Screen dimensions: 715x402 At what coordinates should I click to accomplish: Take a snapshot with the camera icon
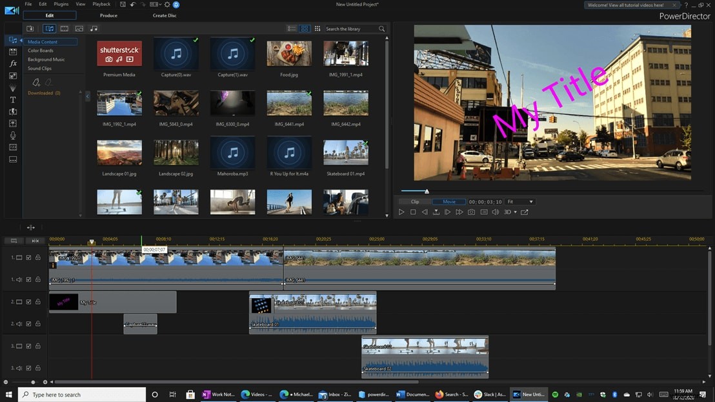[x=472, y=212]
